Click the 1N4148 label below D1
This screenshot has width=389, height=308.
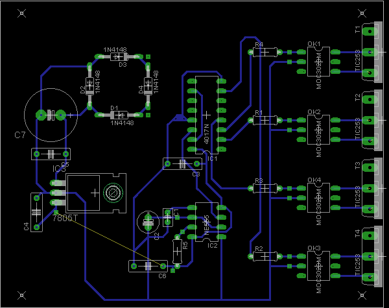(x=122, y=123)
